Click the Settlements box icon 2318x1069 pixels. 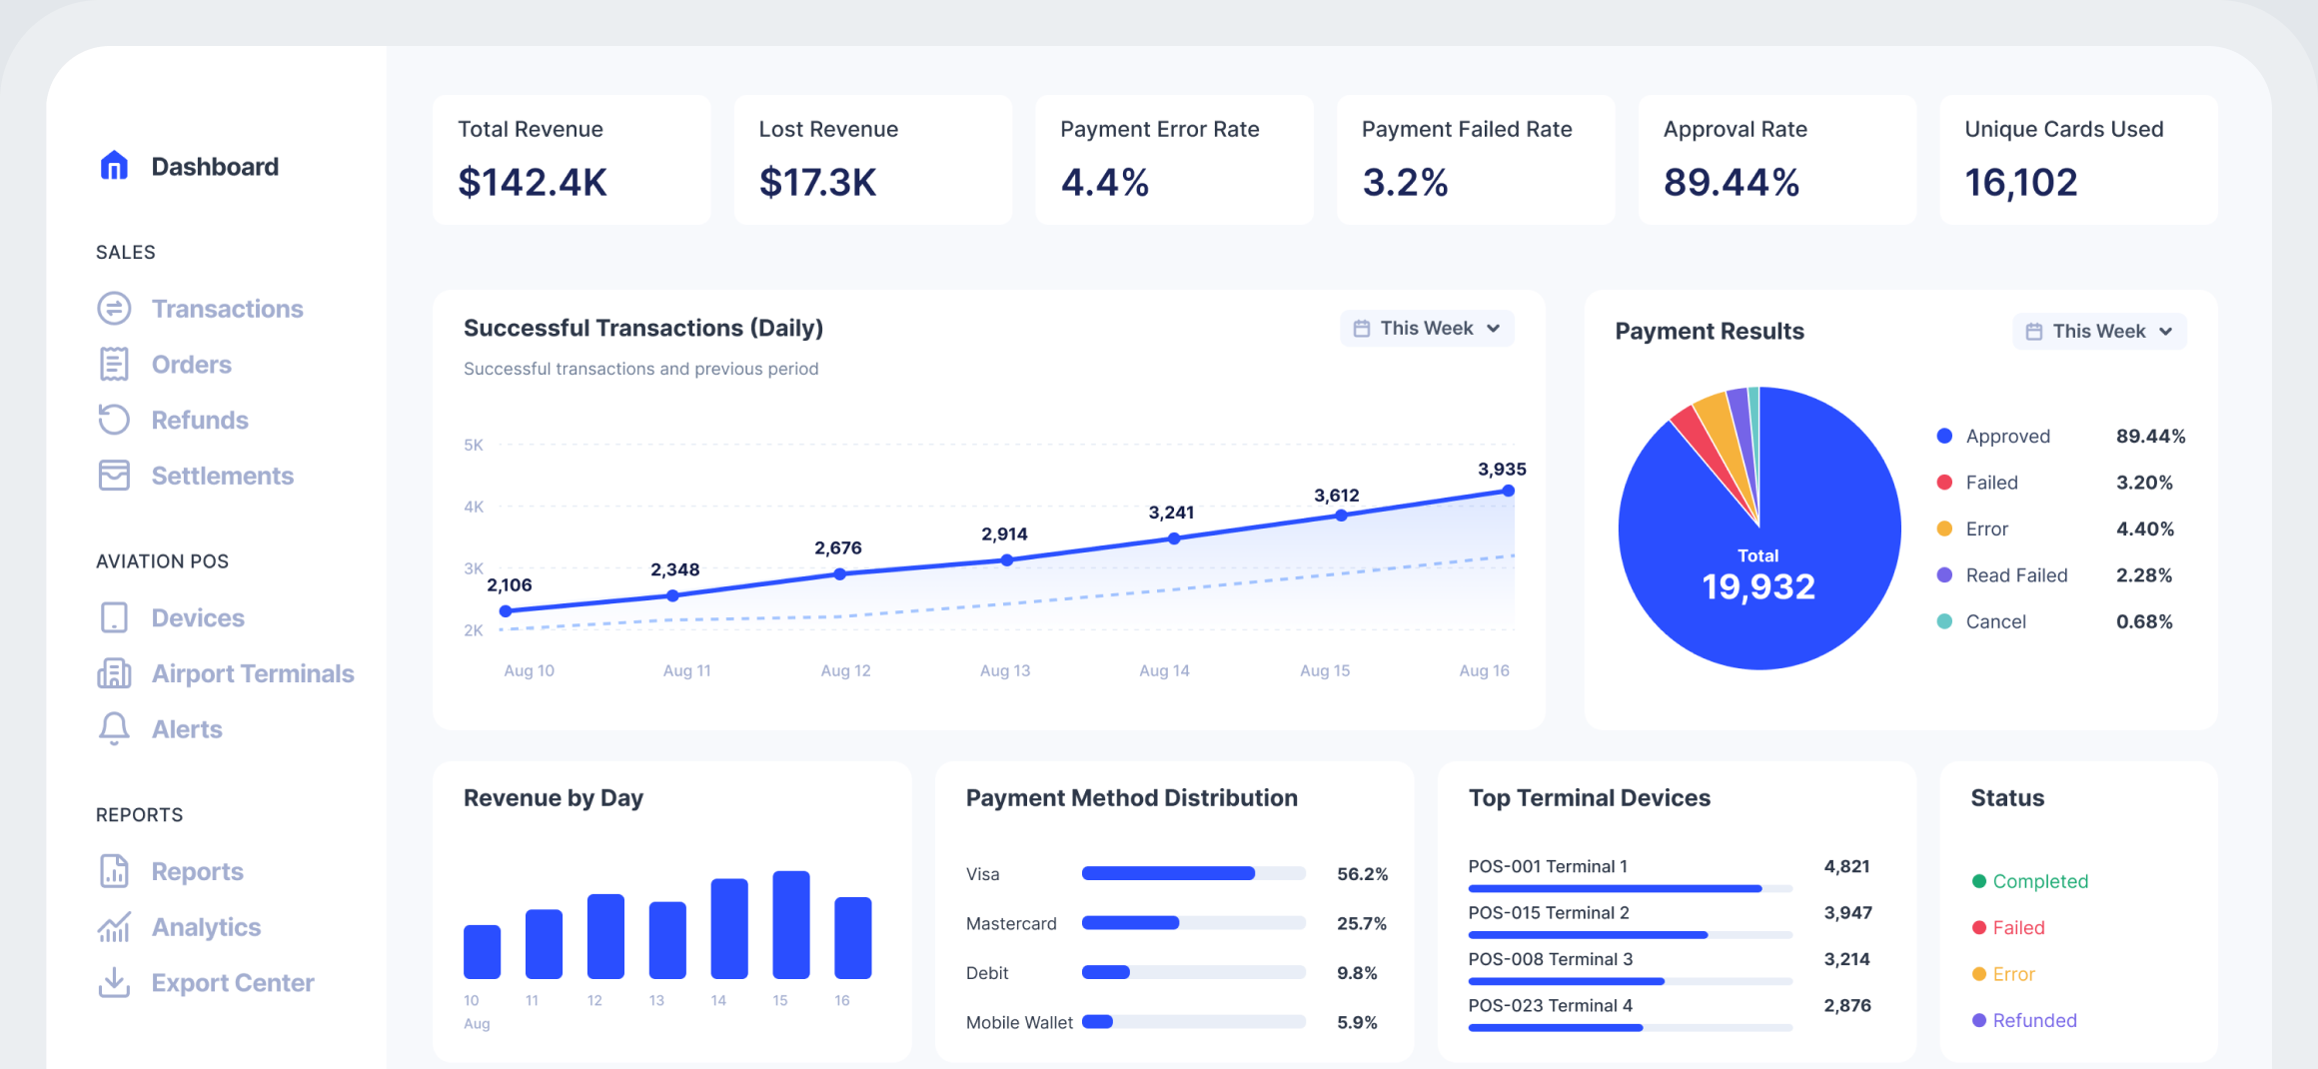click(x=114, y=476)
